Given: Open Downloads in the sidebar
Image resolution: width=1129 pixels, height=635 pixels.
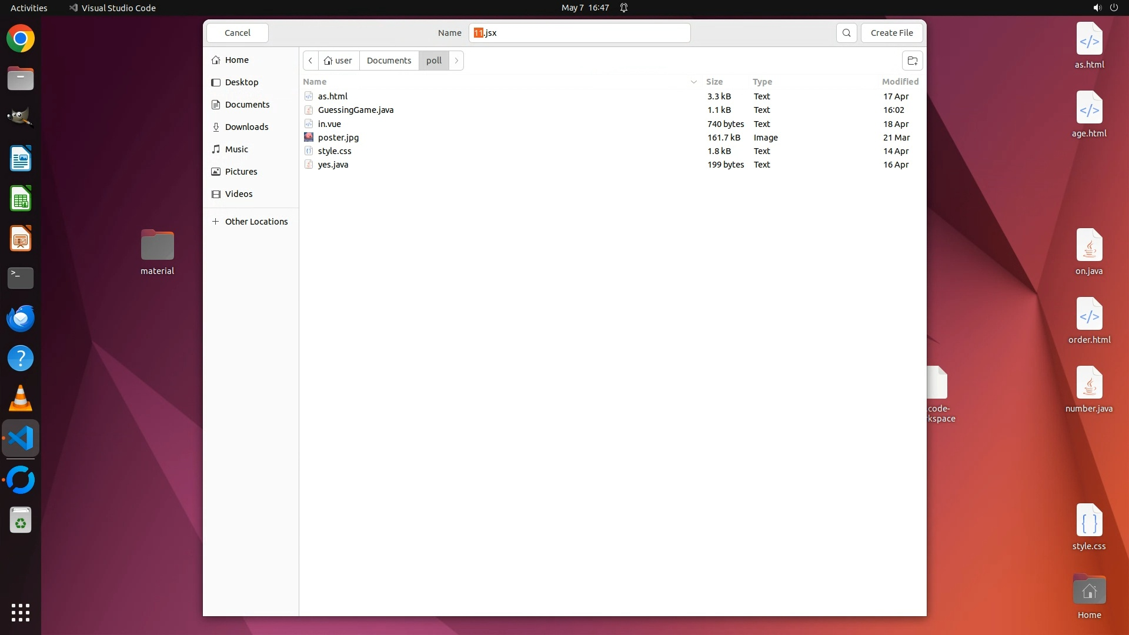Looking at the screenshot, I should tap(246, 127).
